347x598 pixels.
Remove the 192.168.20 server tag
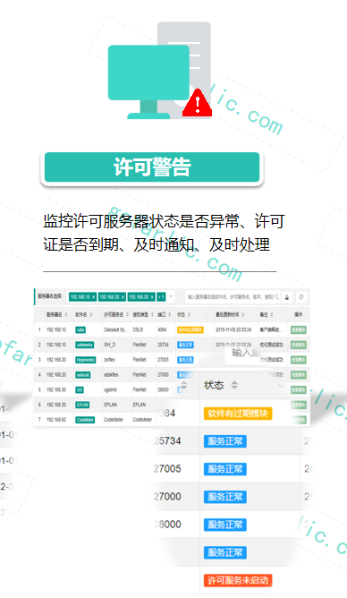(123, 297)
